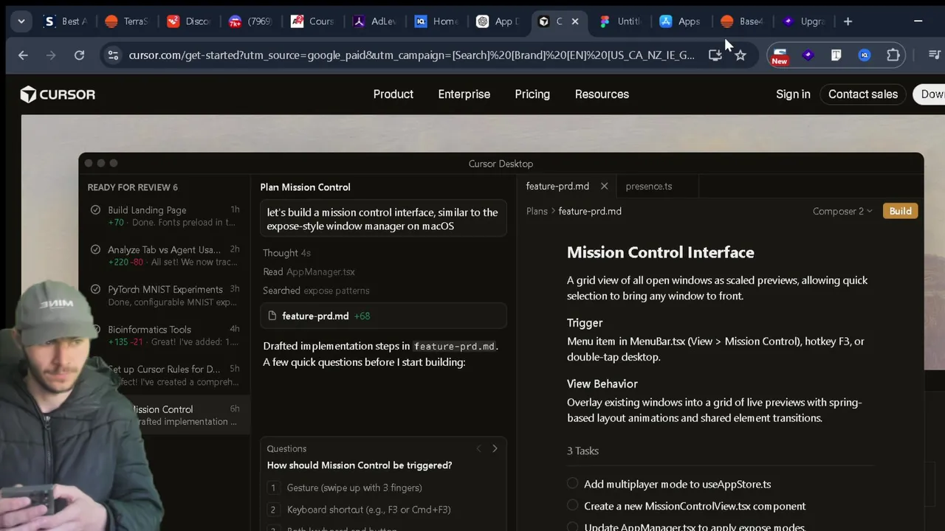Expand the Thought 4s step
Viewport: 945px width, 531px height.
coord(286,253)
